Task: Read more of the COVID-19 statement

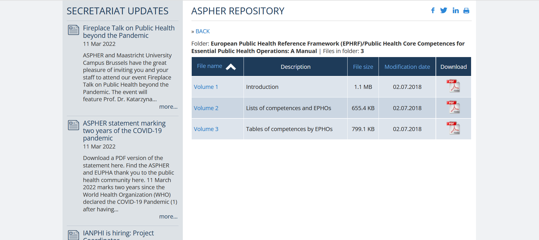Action: point(168,216)
